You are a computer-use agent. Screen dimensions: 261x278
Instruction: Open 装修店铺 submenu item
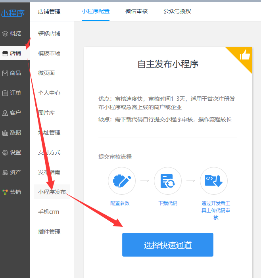[x=49, y=33]
